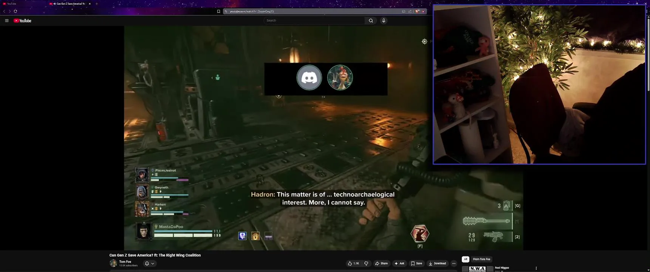Download the video

437,264
